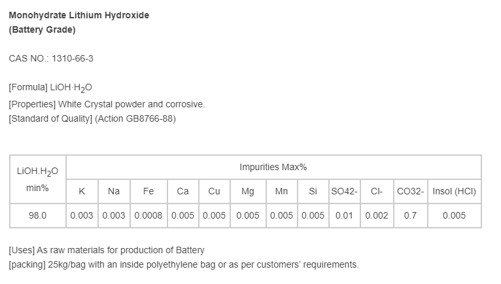
Task: Click the 0.7 value under CO32-
Action: click(411, 215)
